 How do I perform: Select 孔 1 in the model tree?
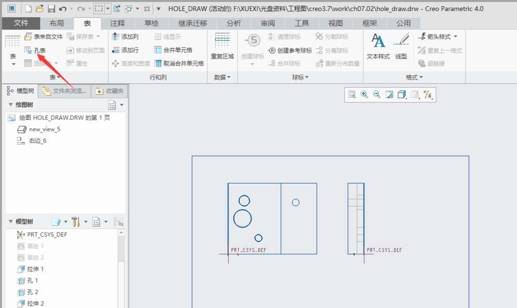[32, 280]
